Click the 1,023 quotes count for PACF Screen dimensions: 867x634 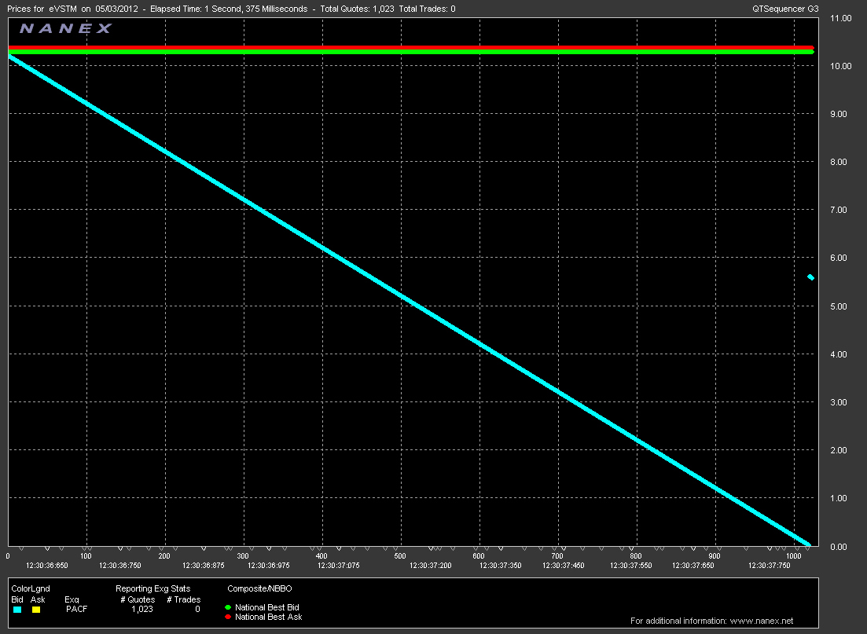pos(141,609)
